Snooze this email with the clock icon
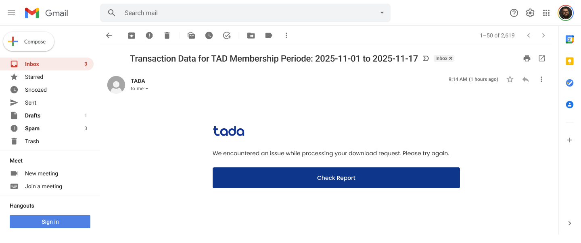The image size is (581, 243). point(209,35)
